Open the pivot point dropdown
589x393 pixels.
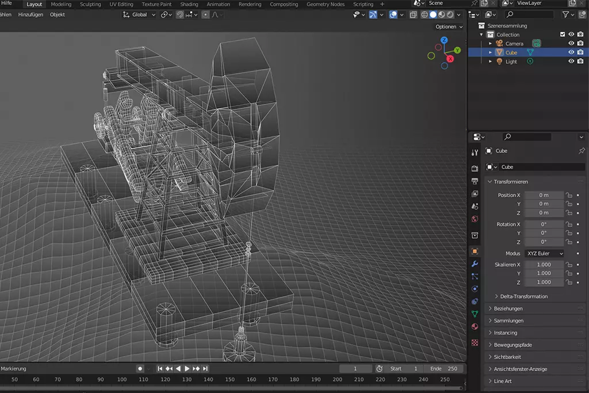pos(166,14)
